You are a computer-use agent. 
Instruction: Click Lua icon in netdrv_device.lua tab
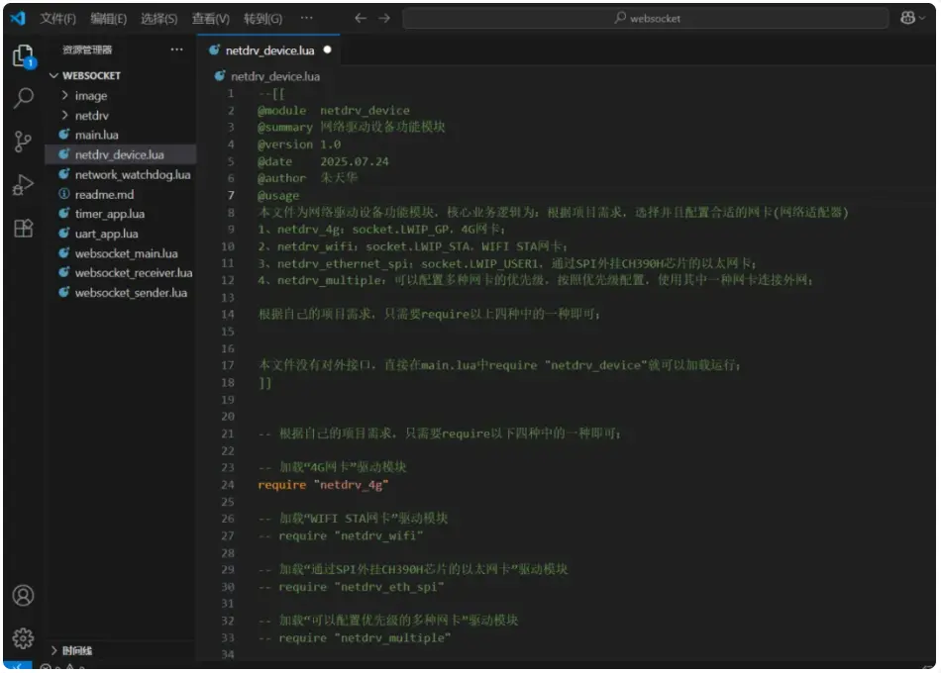pos(214,50)
